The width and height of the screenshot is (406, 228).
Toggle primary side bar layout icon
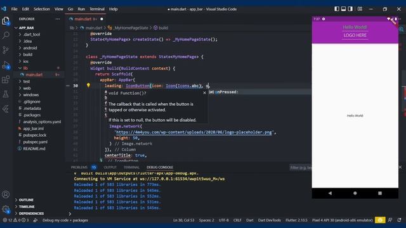point(337,9)
